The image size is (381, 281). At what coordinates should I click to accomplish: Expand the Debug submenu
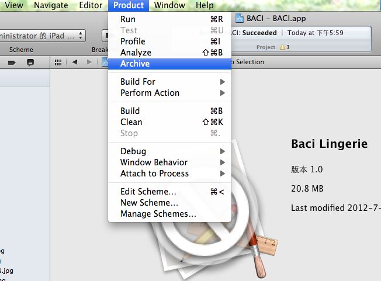point(169,151)
